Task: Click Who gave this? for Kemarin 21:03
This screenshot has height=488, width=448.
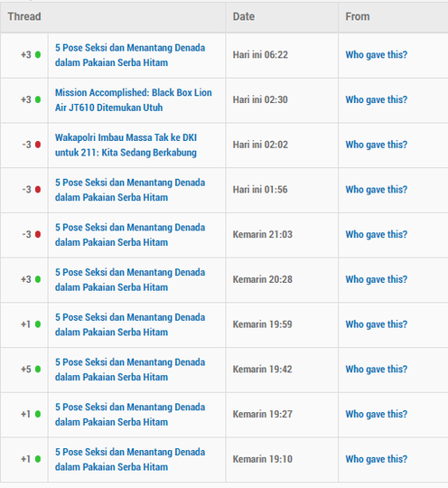Action: pyautogui.click(x=377, y=234)
